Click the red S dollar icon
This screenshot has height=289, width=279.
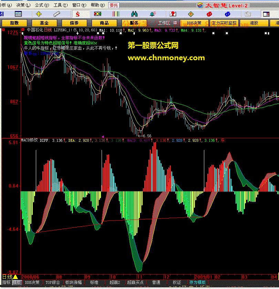tap(78, 14)
